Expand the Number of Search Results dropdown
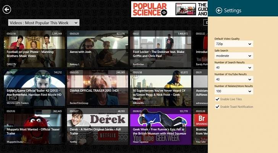 [x=234, y=68]
